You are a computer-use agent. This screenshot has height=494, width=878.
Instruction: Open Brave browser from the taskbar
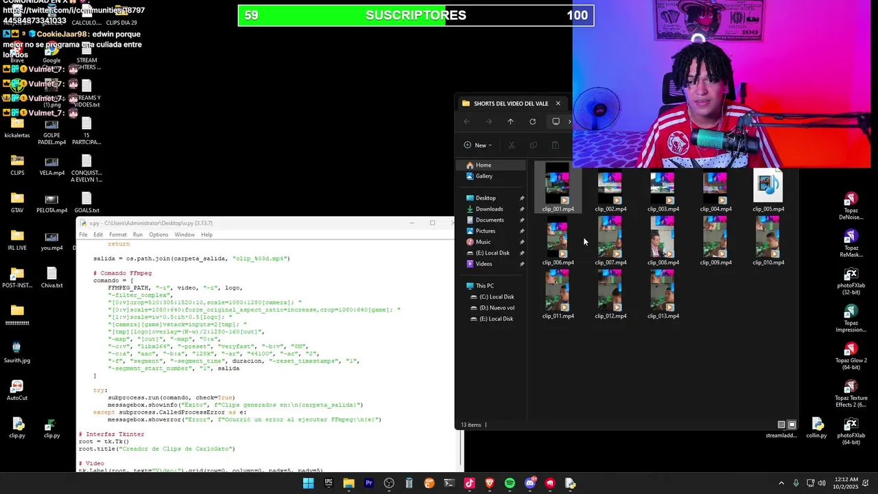coord(490,483)
